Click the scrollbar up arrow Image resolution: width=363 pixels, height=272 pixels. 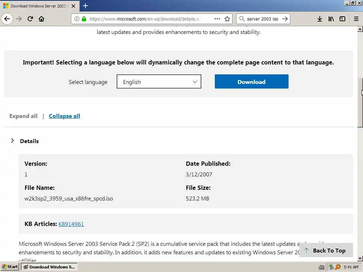(360, 29)
